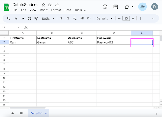Open the 100% zoom dropdown
The image size is (162, 117).
tap(48, 19)
